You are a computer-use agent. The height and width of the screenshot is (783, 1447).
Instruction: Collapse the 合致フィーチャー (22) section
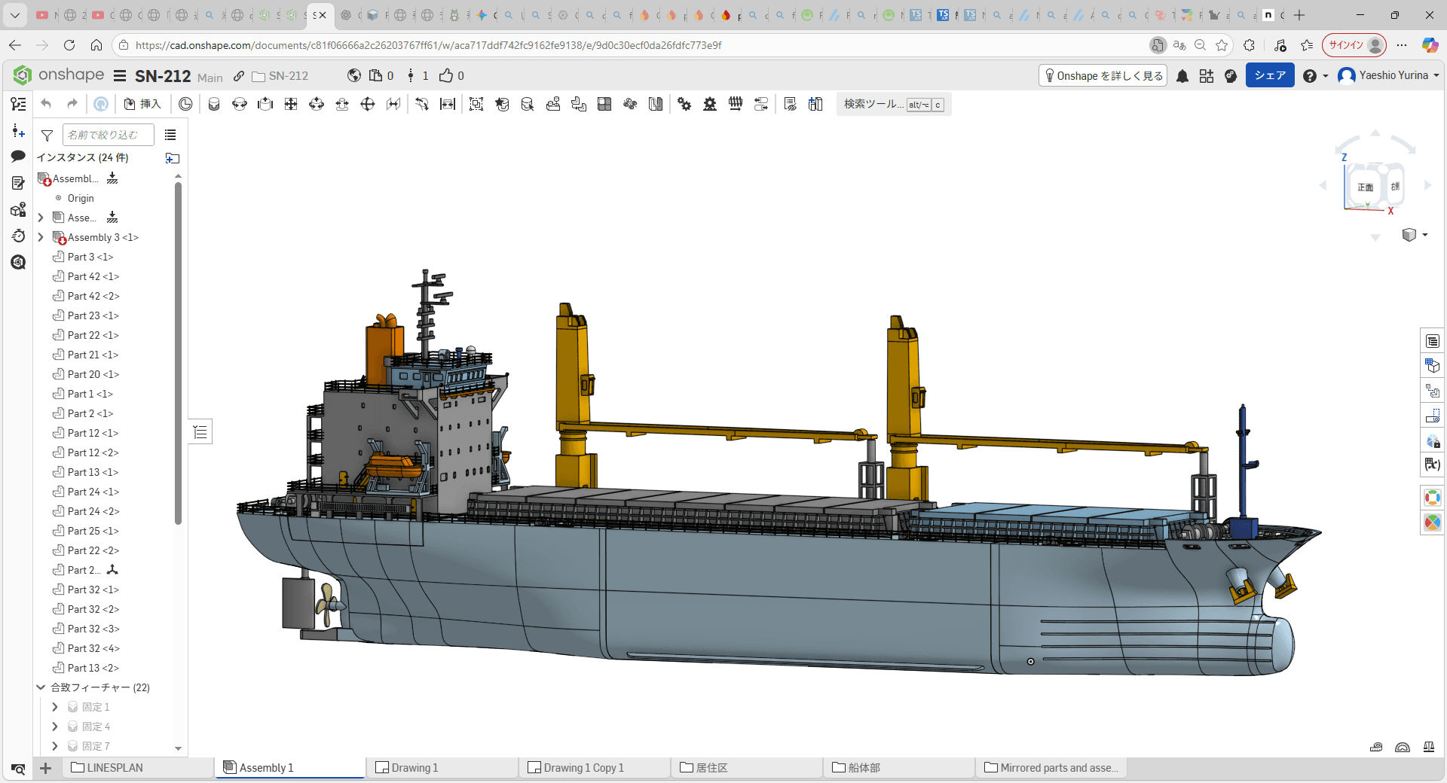point(41,687)
